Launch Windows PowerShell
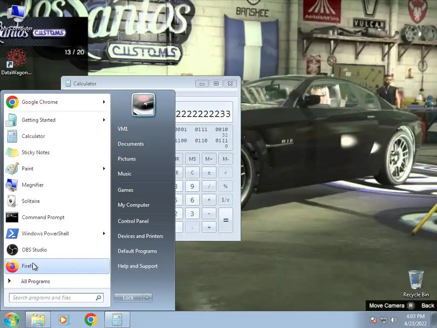Viewport: 437px width, 328px height. coord(57,234)
